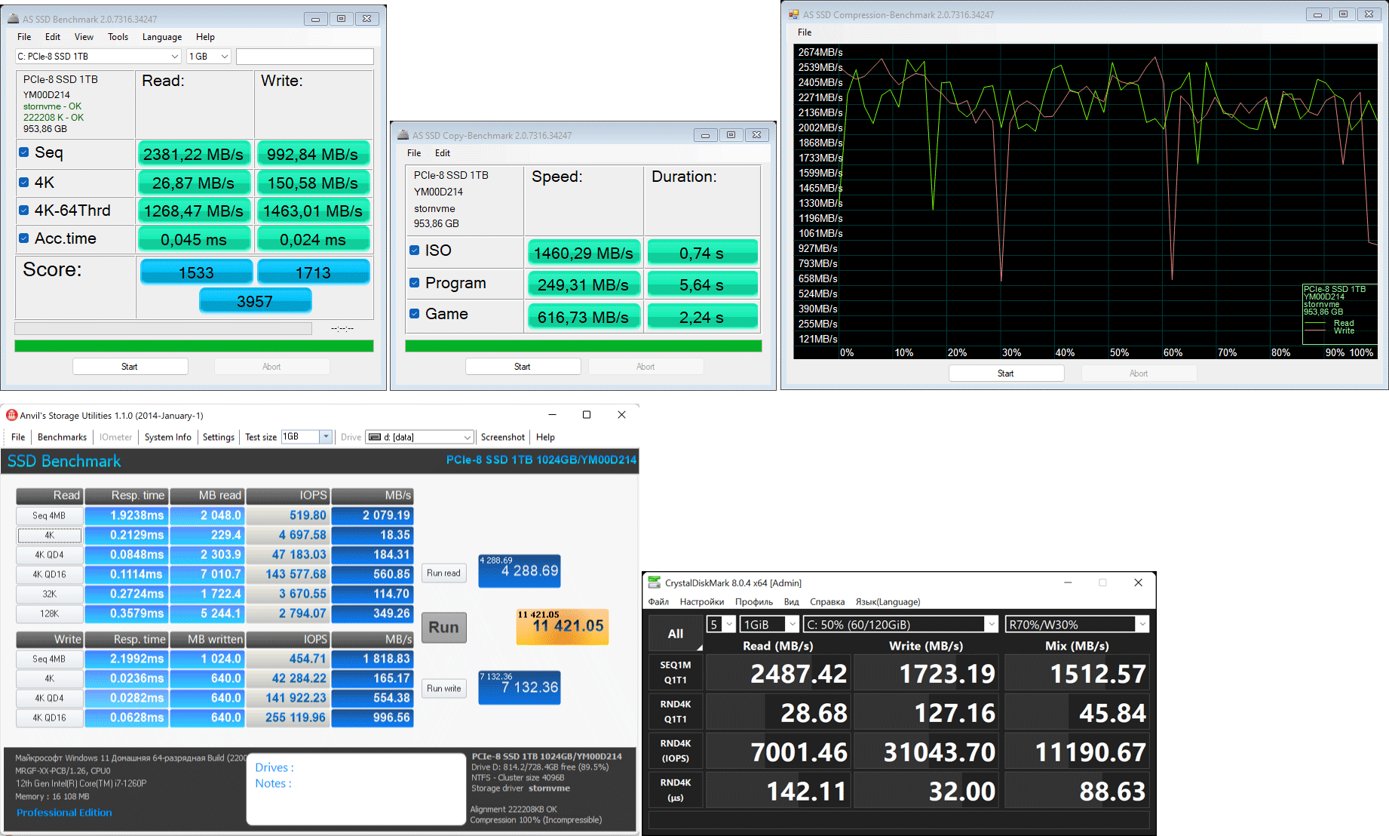
Task: Disable the ISO copy test checkbox
Action: click(414, 250)
